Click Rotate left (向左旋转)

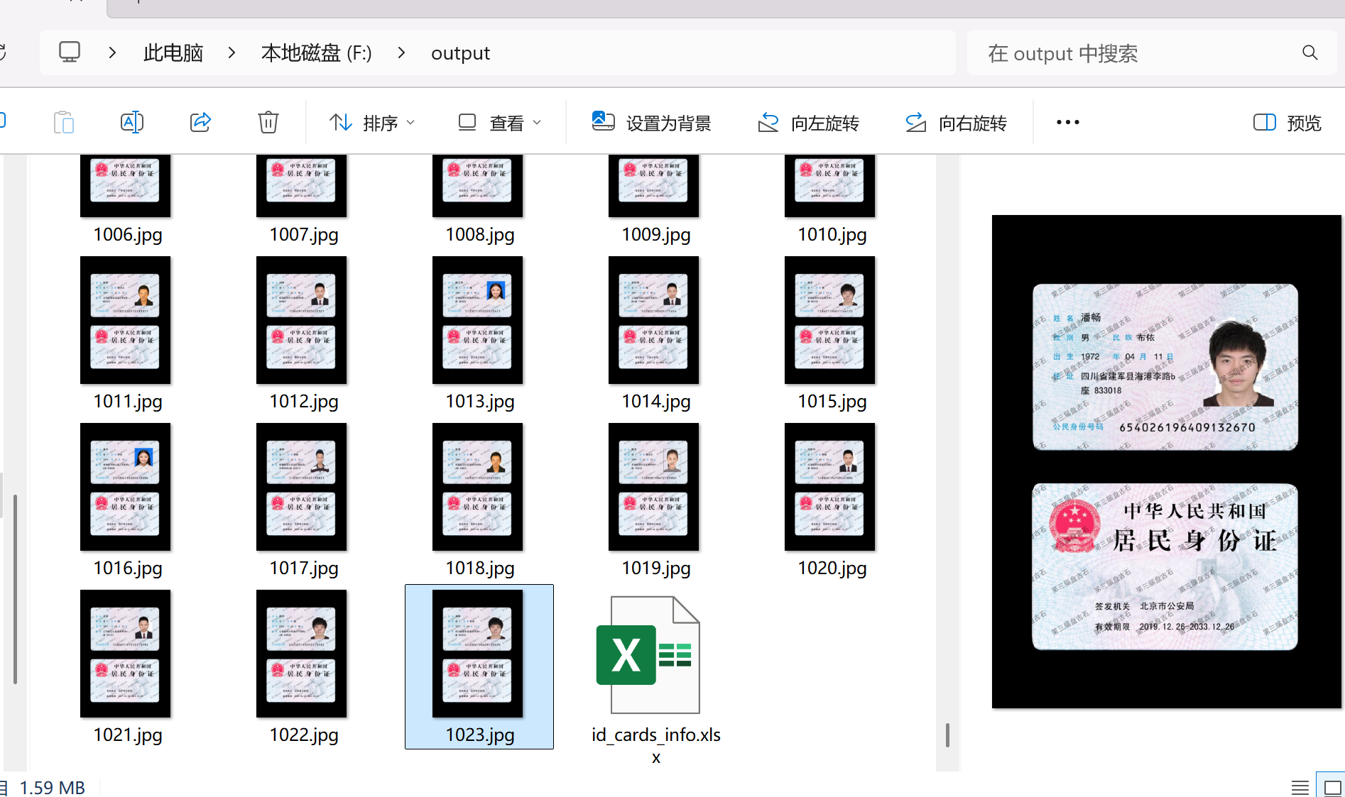point(808,123)
